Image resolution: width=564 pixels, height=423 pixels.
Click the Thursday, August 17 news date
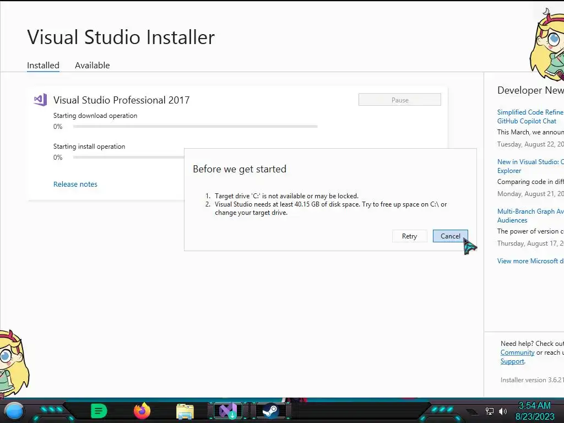530,243
